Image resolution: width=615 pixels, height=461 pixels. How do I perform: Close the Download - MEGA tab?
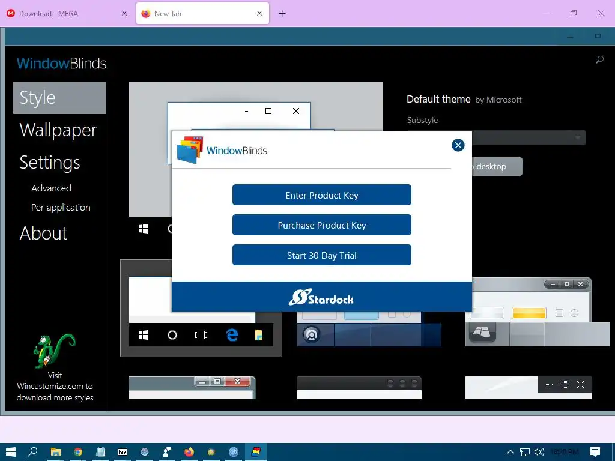tap(124, 13)
